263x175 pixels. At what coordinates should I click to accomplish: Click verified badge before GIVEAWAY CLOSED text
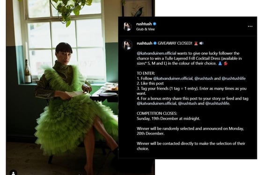point(155,43)
